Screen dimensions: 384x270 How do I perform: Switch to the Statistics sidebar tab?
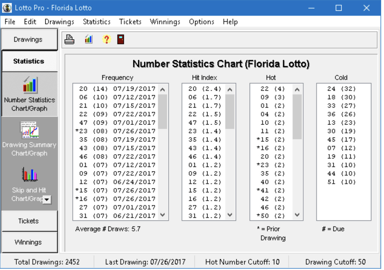point(30,61)
